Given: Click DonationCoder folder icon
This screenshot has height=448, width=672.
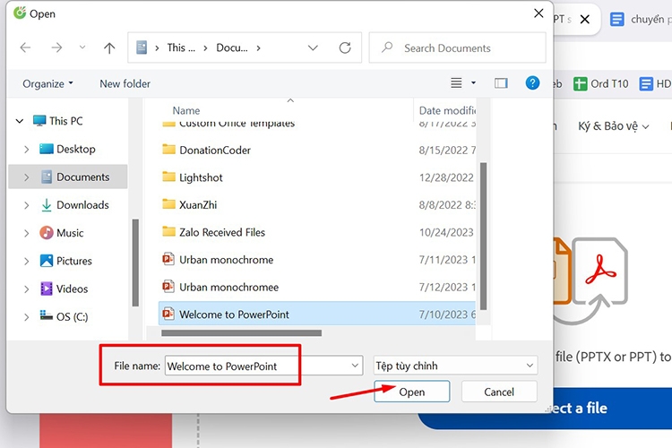Looking at the screenshot, I should click(168, 150).
